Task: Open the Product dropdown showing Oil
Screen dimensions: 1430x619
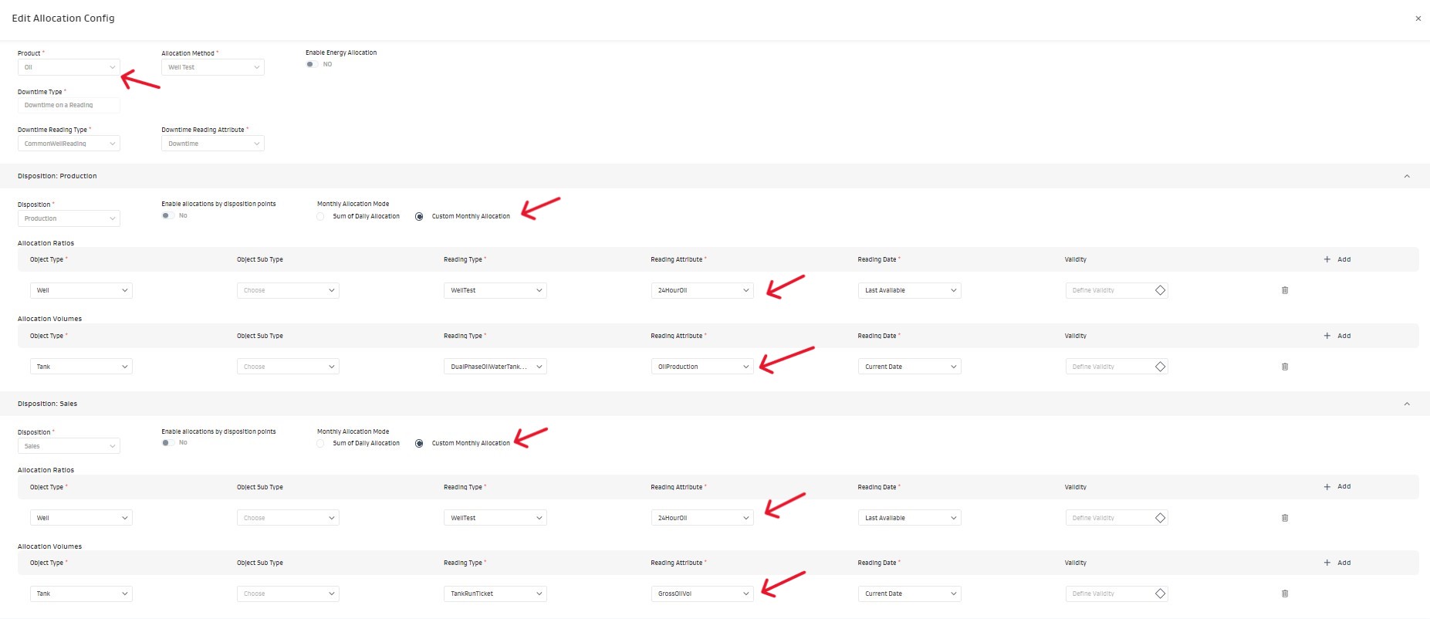Action: (x=69, y=67)
